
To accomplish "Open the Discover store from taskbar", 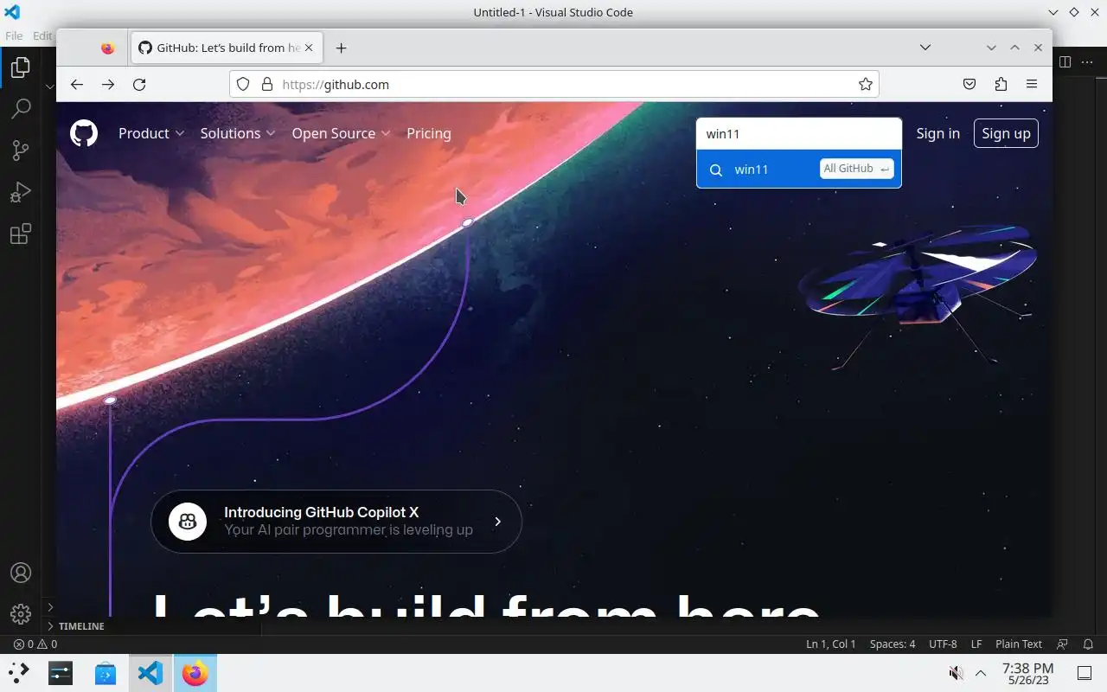I will click(106, 673).
